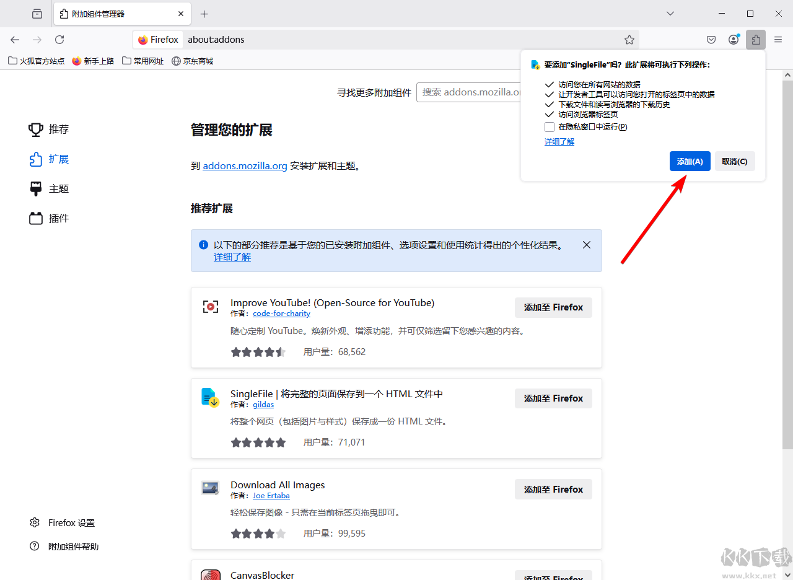Click the extensions puzzle icon in the toolbar

click(x=756, y=39)
